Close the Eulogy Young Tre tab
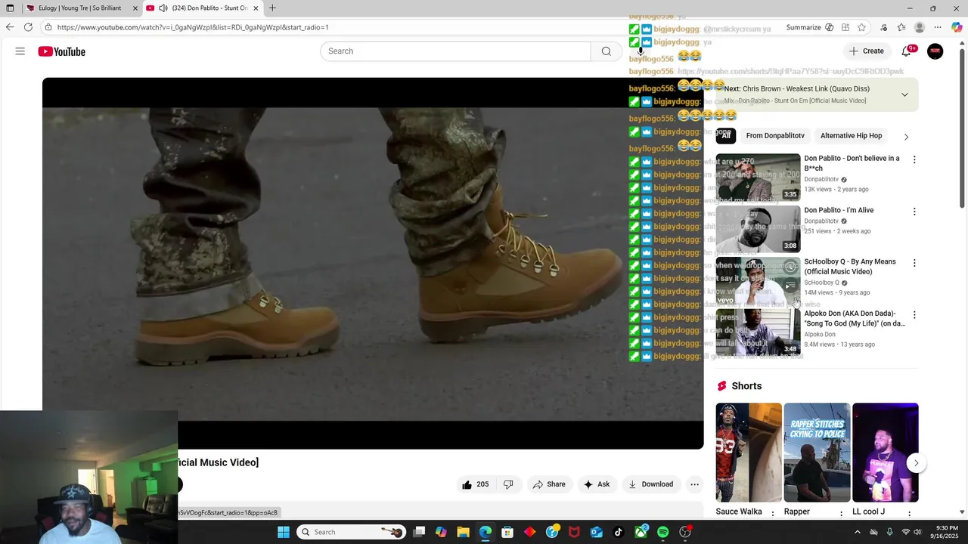Viewport: 968px width, 544px height. click(135, 8)
